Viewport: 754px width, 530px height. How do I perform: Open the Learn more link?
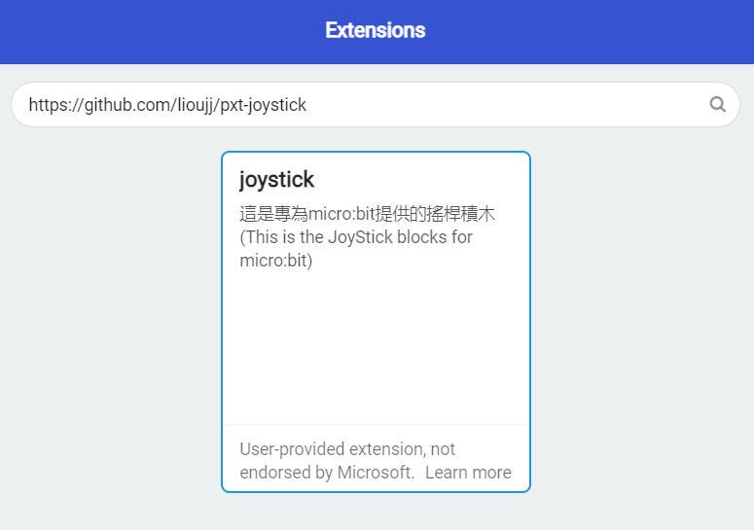click(468, 473)
